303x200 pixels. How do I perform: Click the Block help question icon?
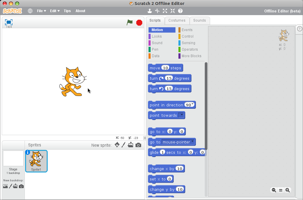click(180, 11)
